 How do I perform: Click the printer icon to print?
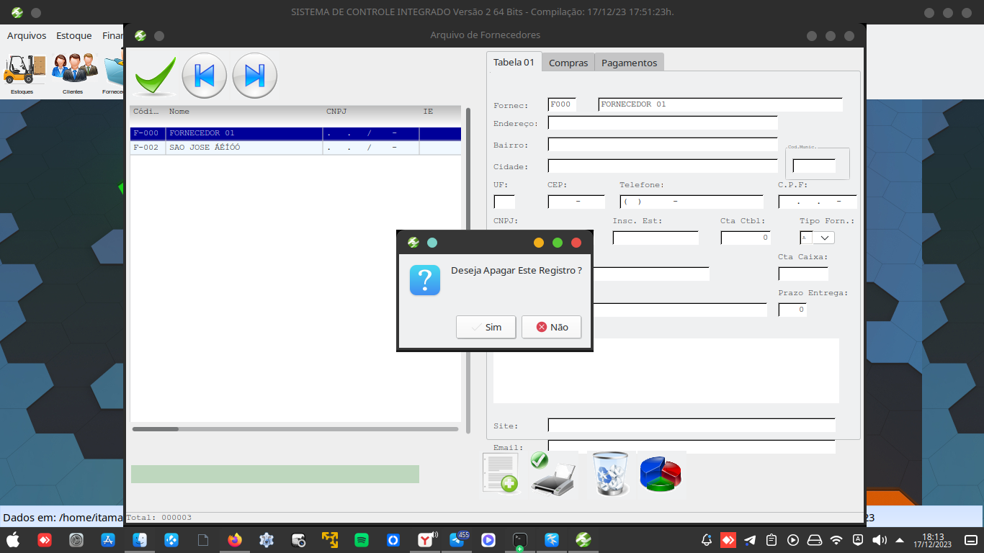tap(553, 474)
